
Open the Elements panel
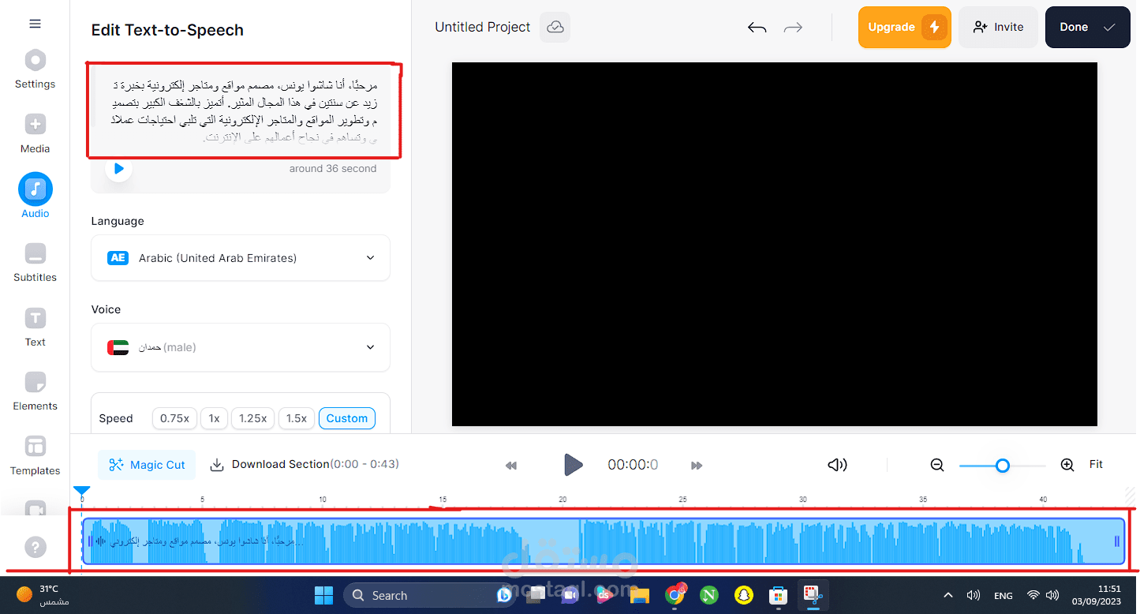pyautogui.click(x=35, y=391)
